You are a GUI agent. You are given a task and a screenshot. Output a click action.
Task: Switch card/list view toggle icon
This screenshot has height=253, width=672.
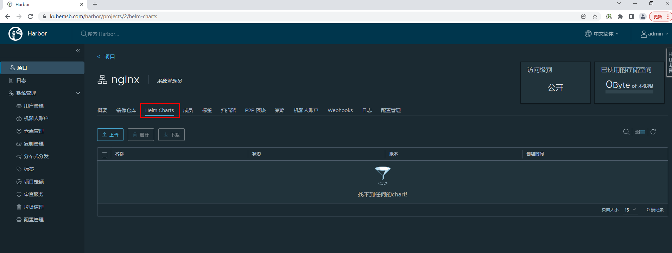[x=640, y=132]
